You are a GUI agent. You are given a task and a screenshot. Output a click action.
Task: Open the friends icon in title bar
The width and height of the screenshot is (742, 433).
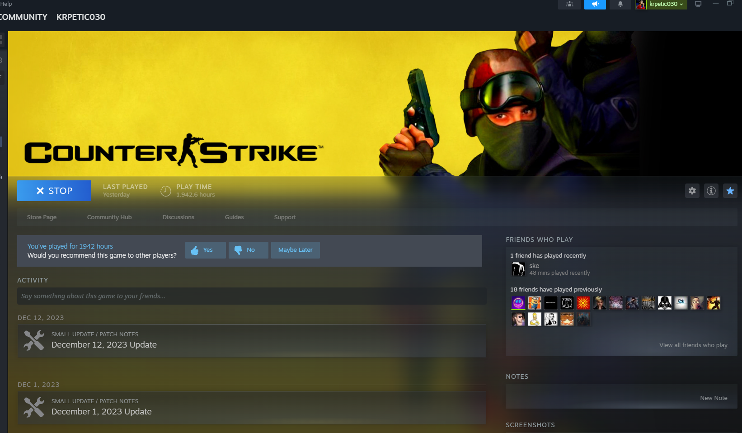[569, 5]
